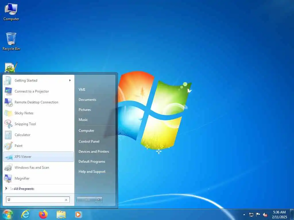Launch Windows Fax and Scan entry
The height and width of the screenshot is (220, 294).
click(x=38, y=168)
